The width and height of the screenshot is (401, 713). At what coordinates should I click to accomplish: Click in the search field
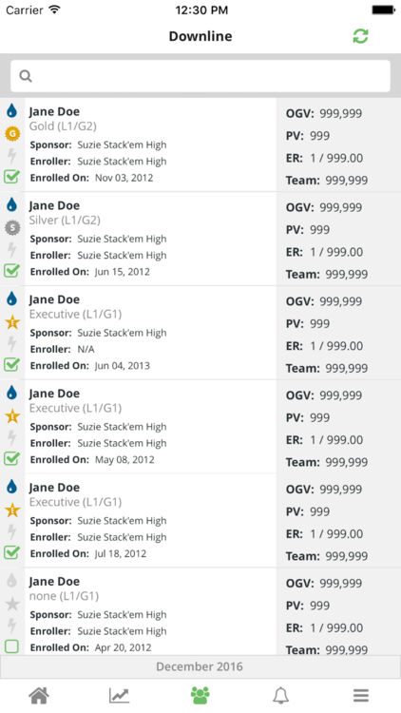(200, 76)
